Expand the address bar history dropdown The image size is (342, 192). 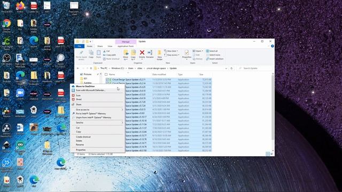226,68
